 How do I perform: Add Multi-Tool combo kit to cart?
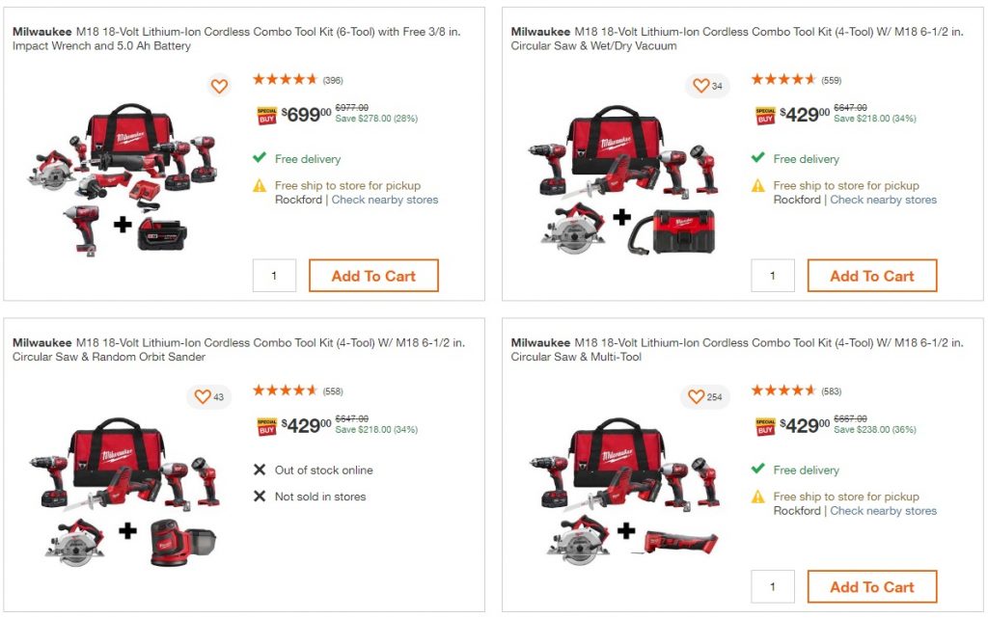coord(872,587)
